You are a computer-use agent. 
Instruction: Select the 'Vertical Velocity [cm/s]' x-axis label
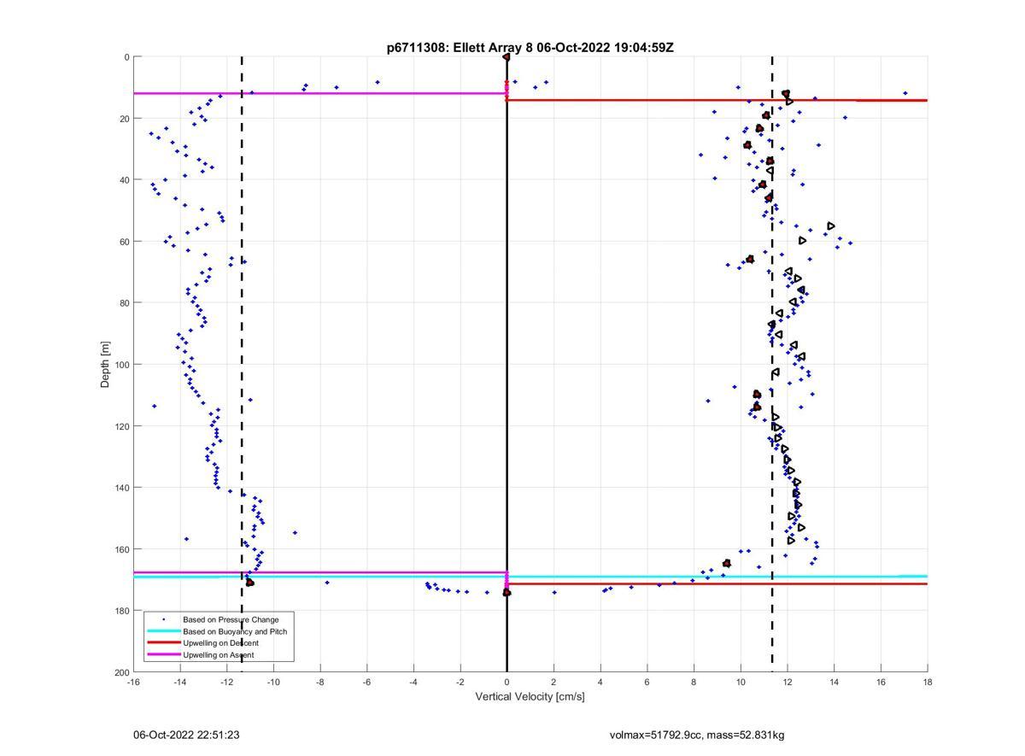coord(530,697)
